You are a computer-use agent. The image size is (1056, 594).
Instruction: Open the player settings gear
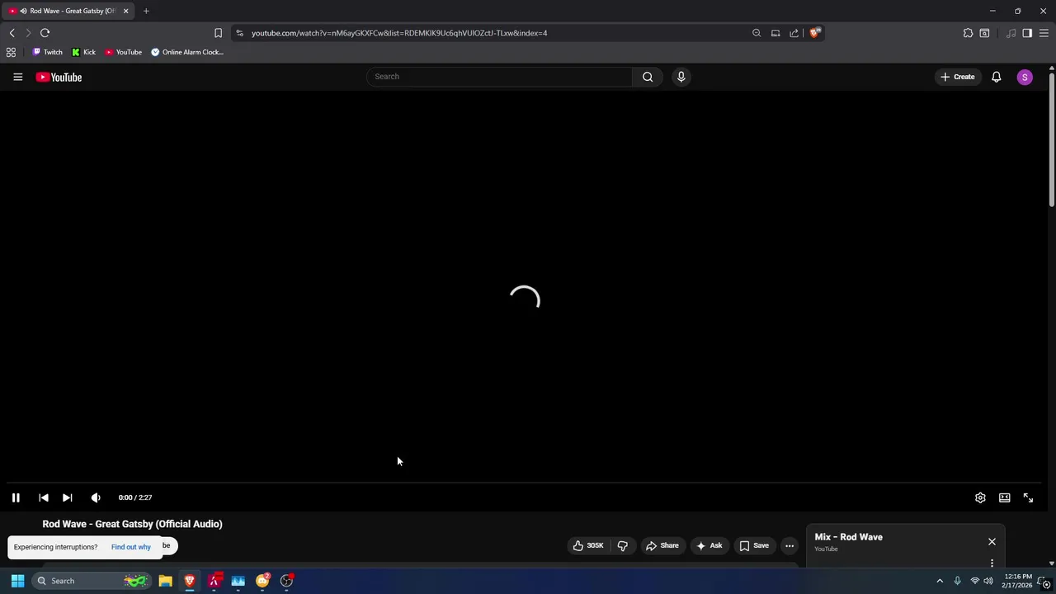(x=980, y=497)
